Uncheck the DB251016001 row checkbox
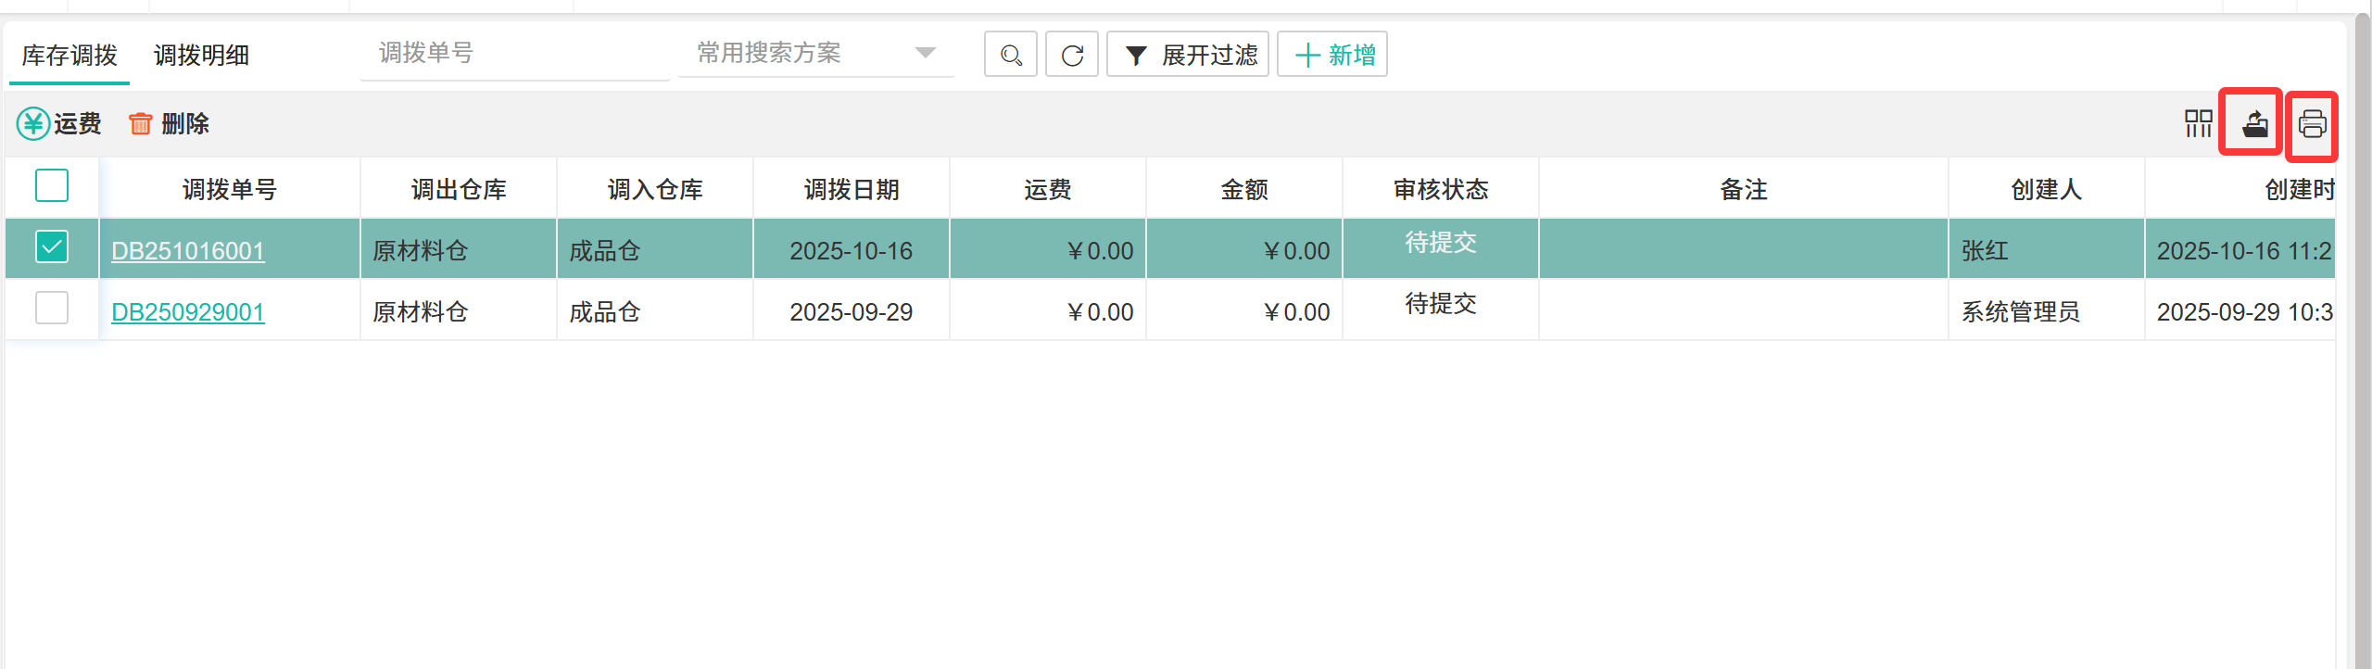The image size is (2372, 669). (x=52, y=247)
